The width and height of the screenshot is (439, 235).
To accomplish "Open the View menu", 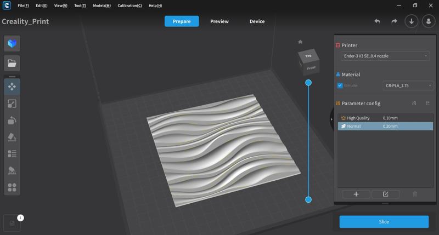I will [60, 5].
